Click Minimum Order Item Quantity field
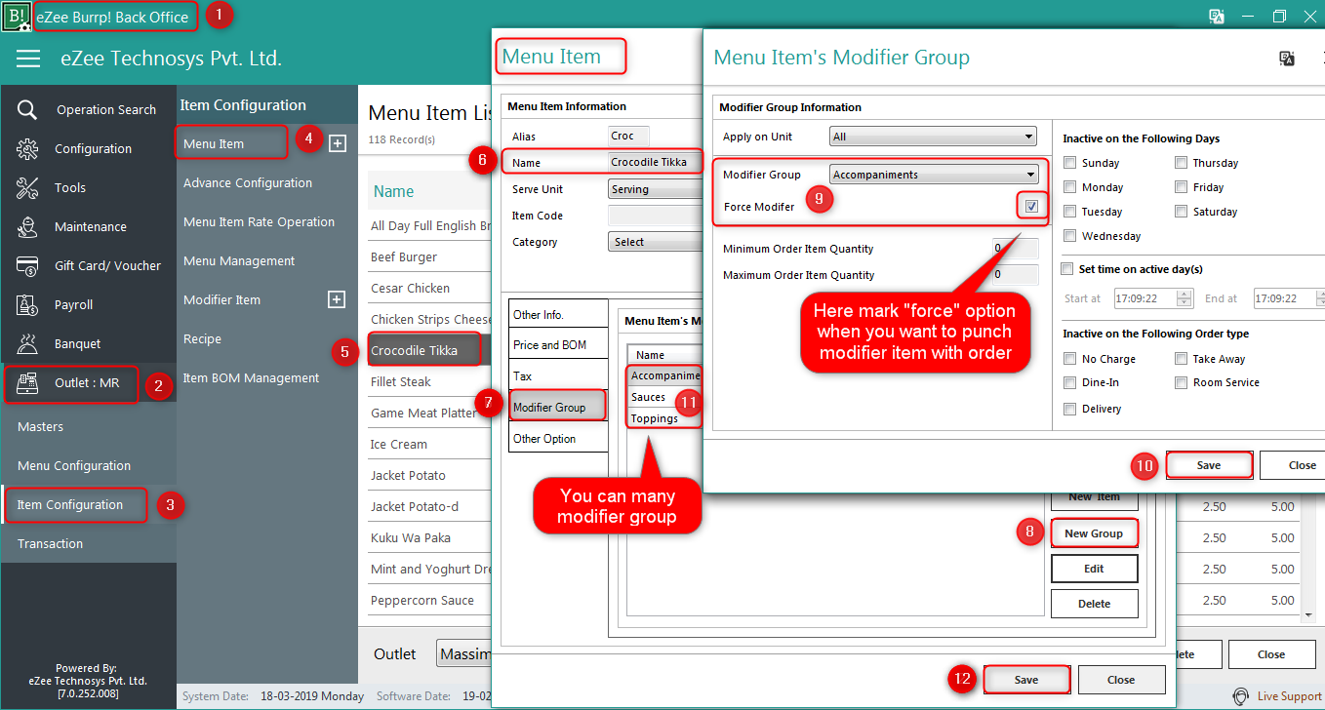 click(1015, 249)
